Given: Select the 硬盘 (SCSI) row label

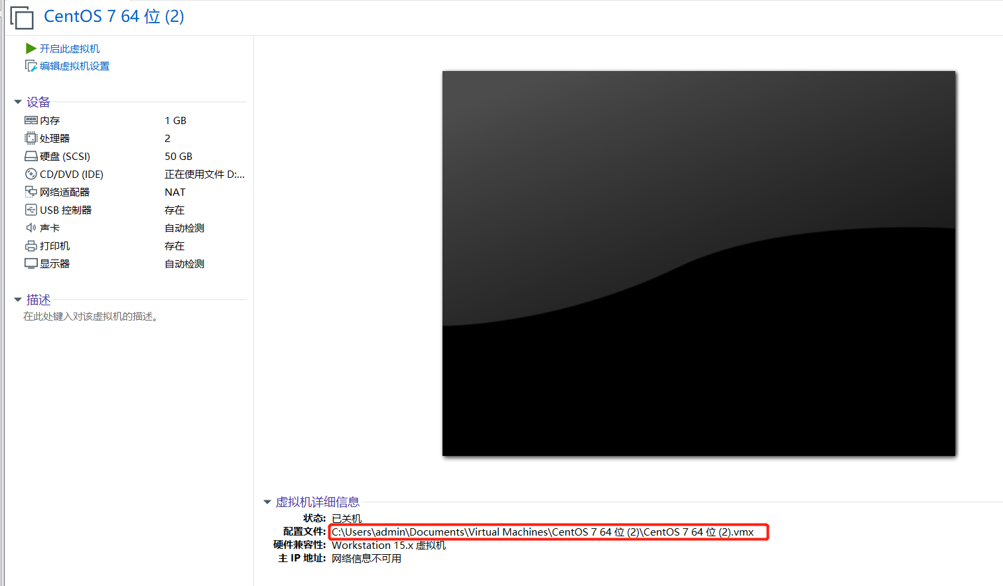Looking at the screenshot, I should [x=65, y=156].
